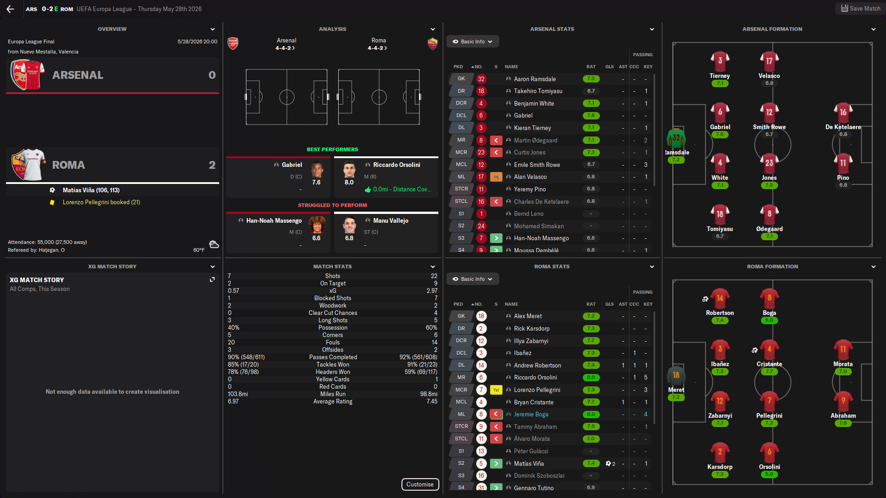Select the Benjamin White row in Arsenal stats
The width and height of the screenshot is (886, 498).
pyautogui.click(x=550, y=103)
